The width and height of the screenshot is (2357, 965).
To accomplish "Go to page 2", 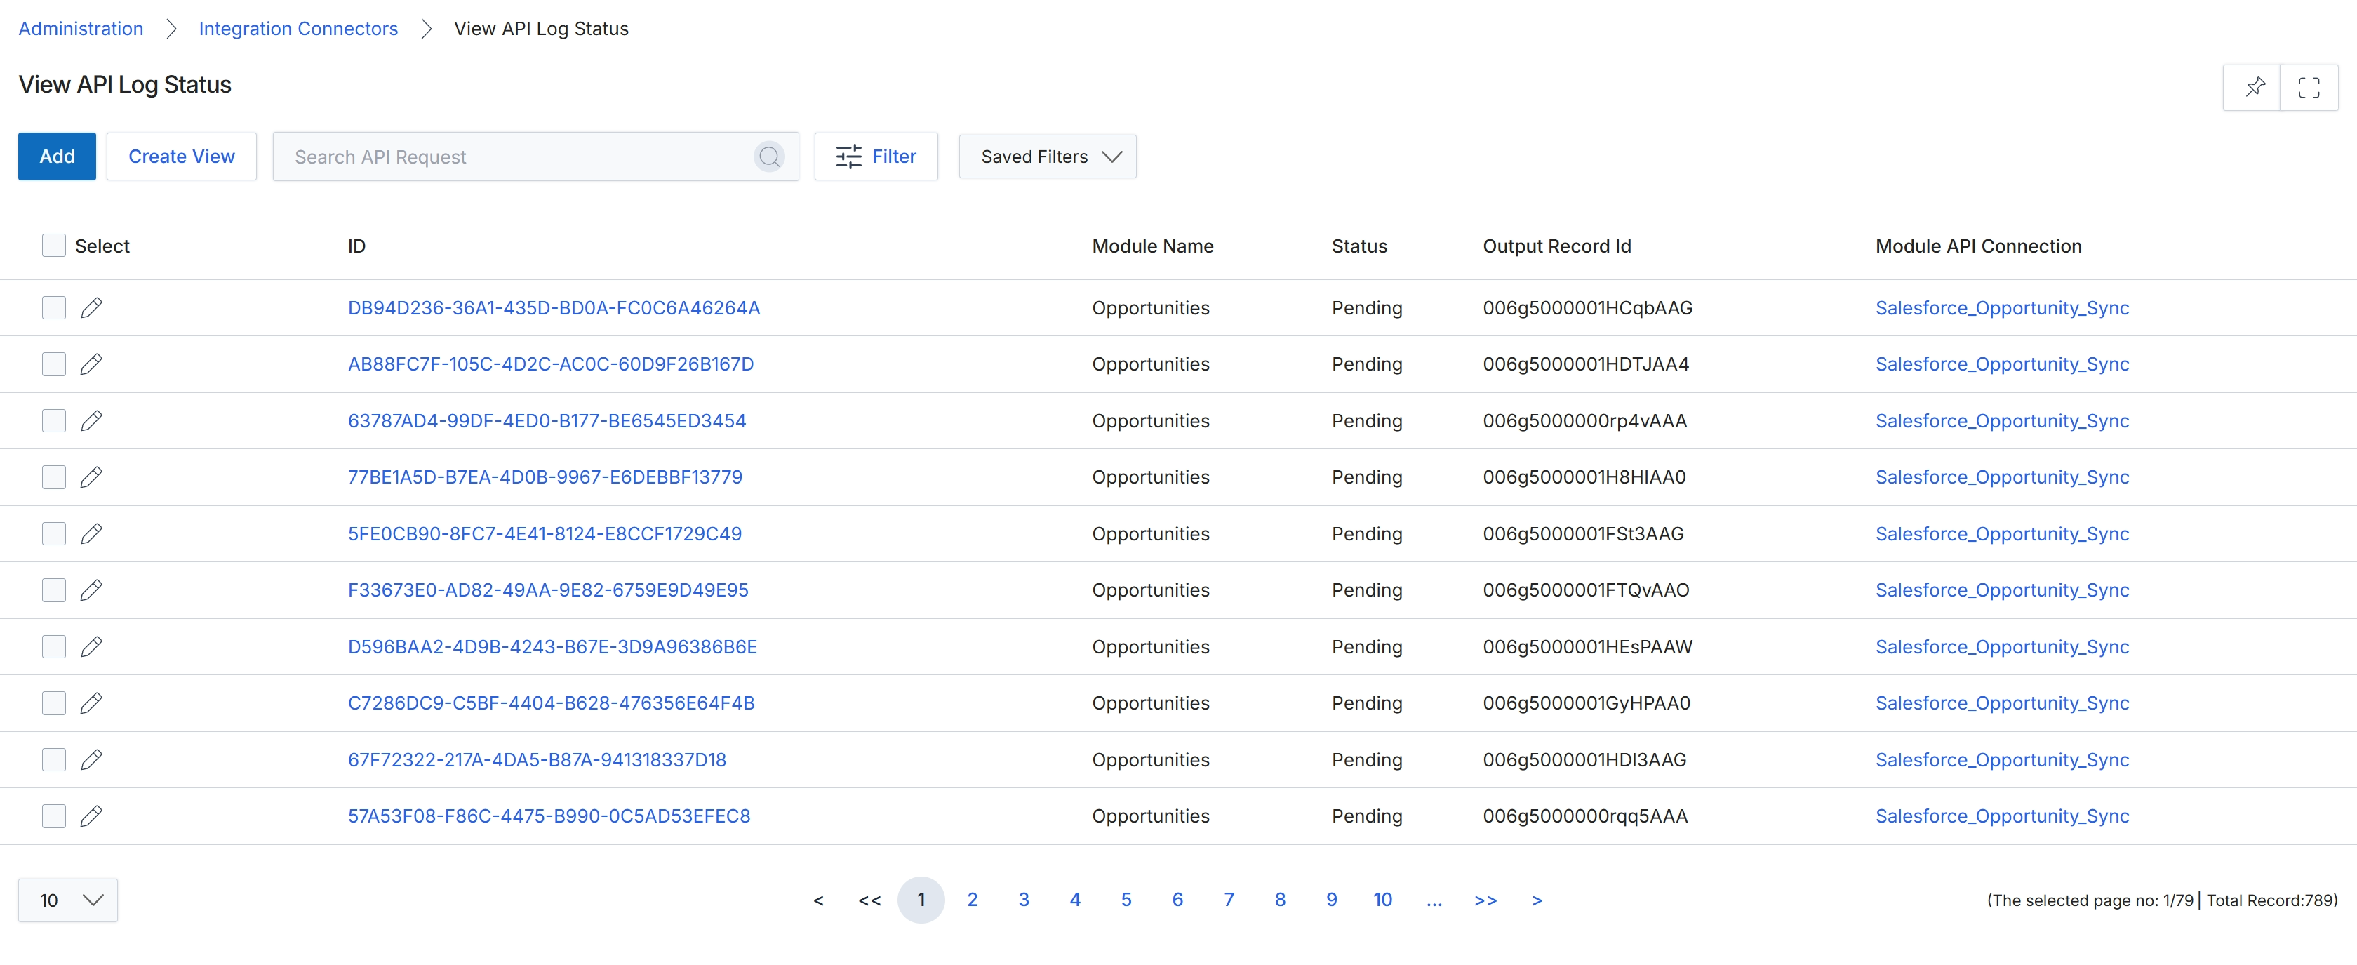I will (973, 900).
